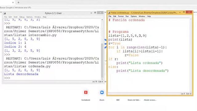Click 'r=True' code line
This screenshot has height=111, width=197.
(x=115, y=43)
